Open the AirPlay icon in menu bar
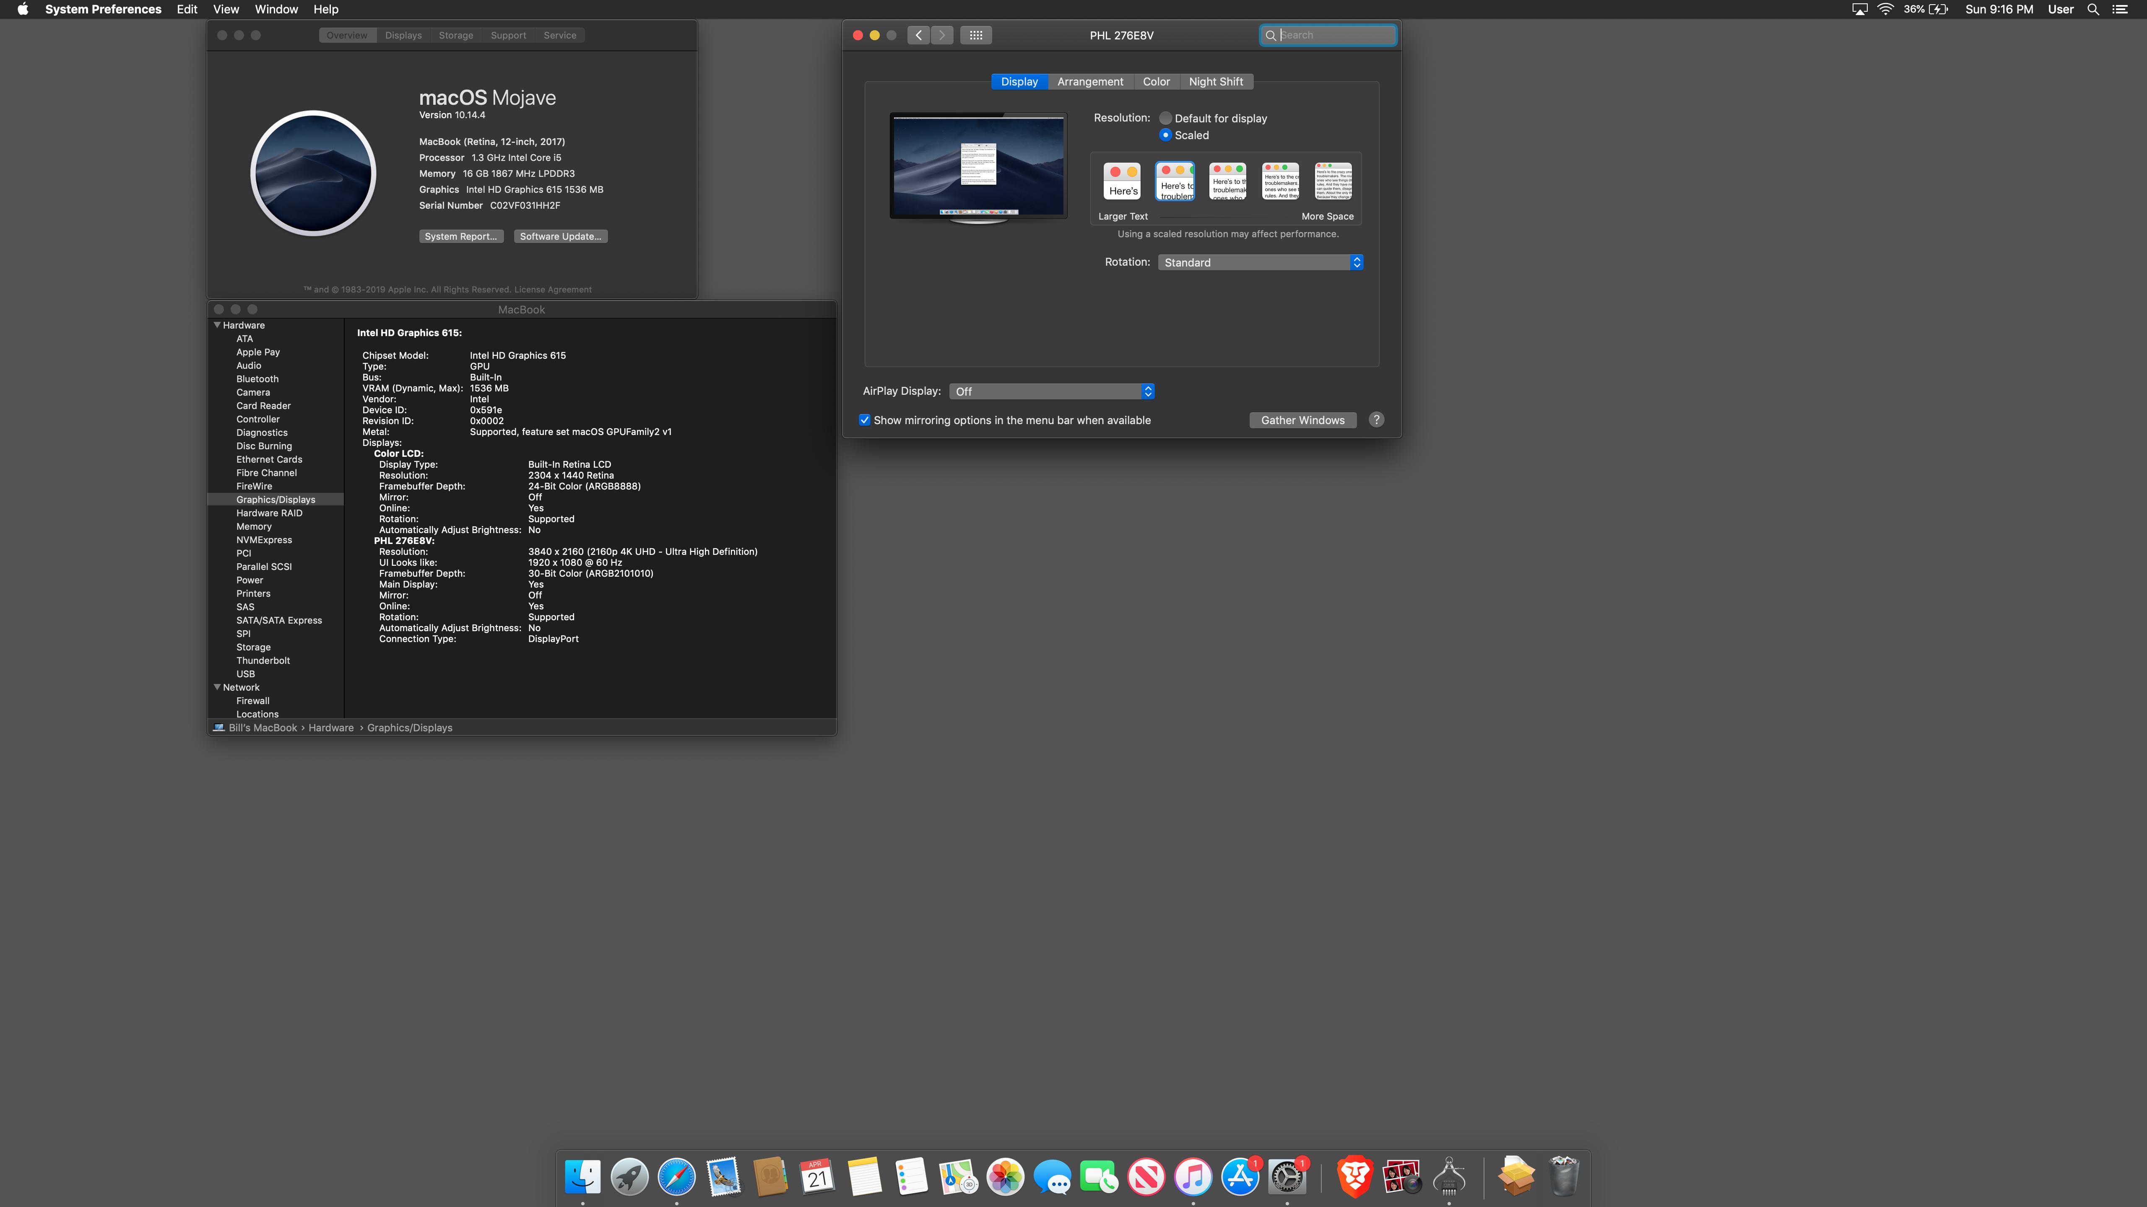The width and height of the screenshot is (2147, 1207). tap(1859, 9)
